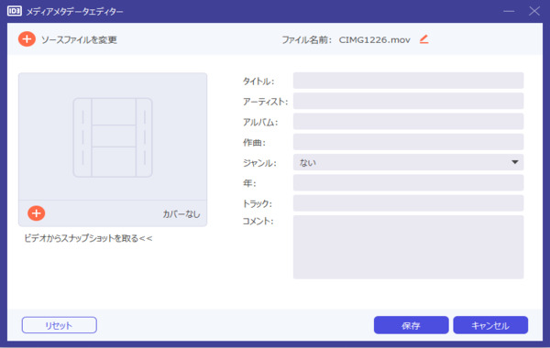Open the ジャンル dropdown showing ない

[408, 162]
